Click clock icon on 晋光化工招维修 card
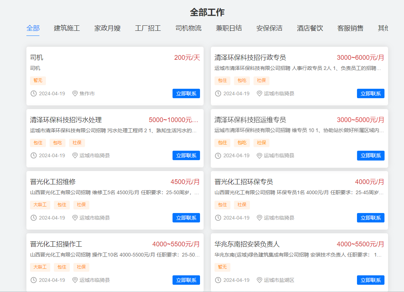 34,218
